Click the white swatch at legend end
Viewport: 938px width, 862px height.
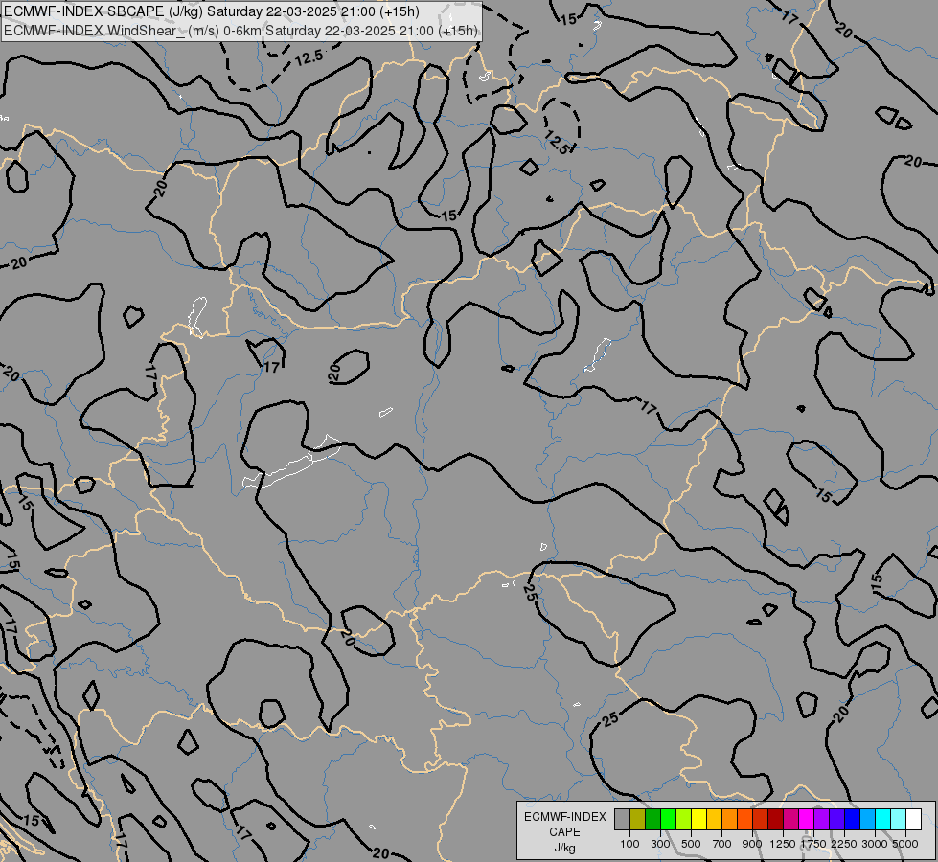click(913, 819)
